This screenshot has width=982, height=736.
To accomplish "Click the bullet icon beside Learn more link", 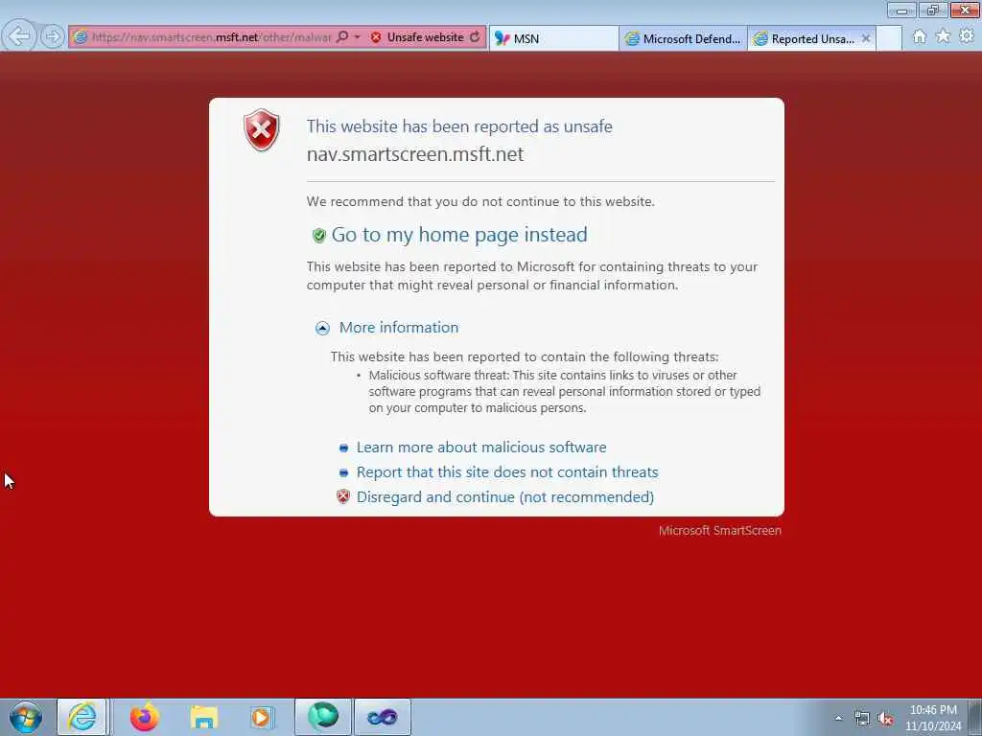I will (343, 448).
